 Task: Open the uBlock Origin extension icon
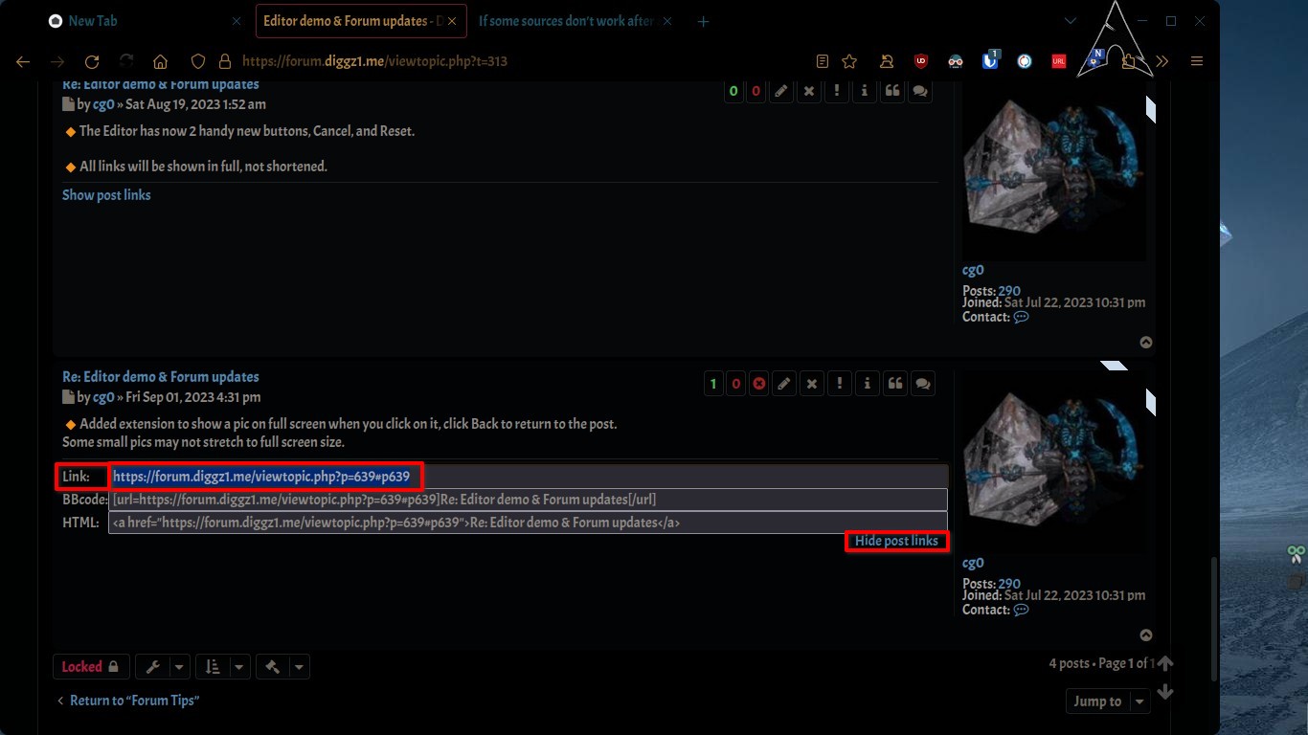921,61
